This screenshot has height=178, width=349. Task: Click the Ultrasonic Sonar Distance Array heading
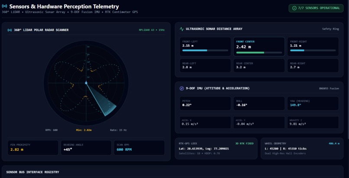coord(214,29)
